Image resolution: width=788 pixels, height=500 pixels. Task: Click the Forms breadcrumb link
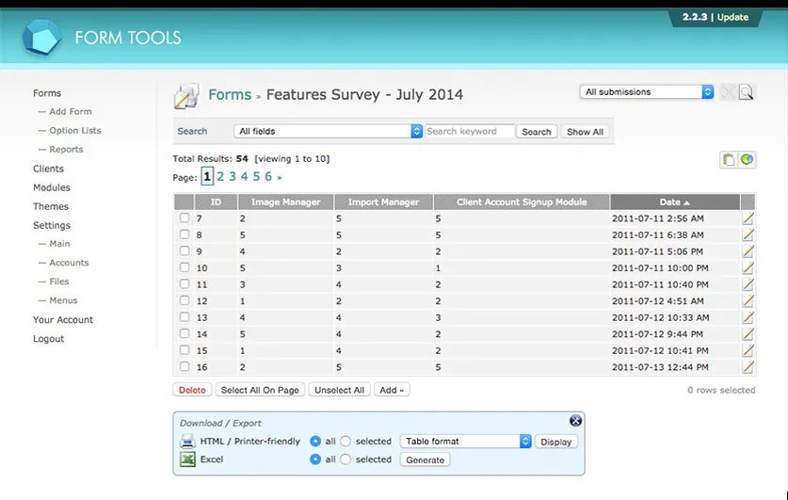[230, 94]
